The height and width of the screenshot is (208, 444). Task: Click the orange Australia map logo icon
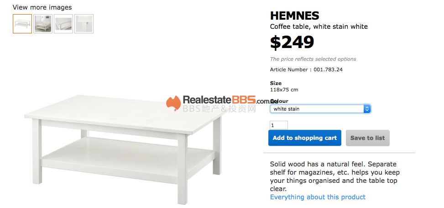[173, 103]
